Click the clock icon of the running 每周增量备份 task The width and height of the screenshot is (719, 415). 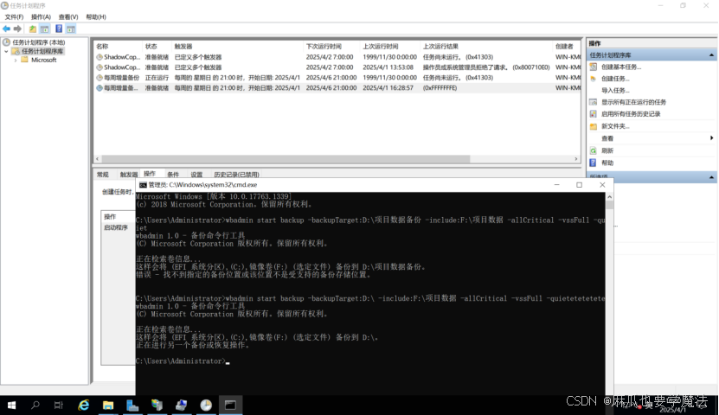(99, 78)
